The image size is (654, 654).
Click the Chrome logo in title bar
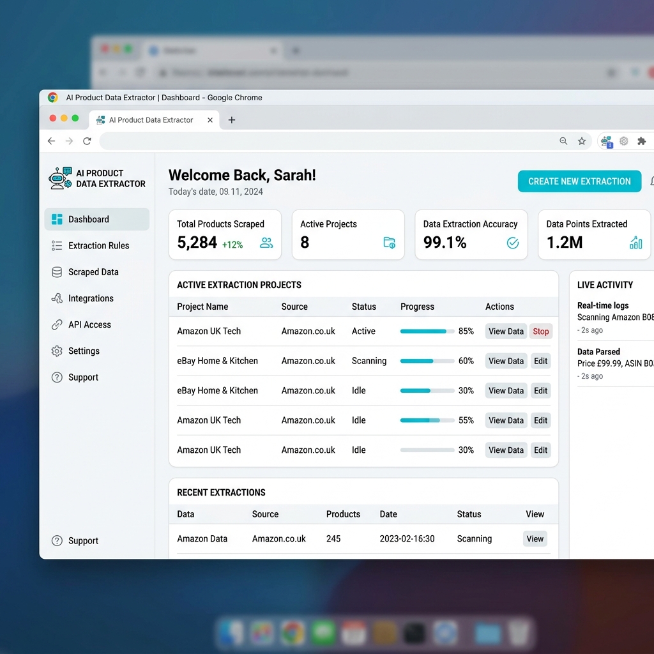tap(53, 97)
